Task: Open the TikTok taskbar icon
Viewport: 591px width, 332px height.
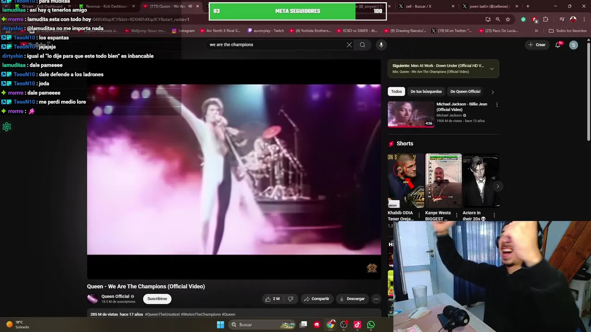Action: click(357, 325)
